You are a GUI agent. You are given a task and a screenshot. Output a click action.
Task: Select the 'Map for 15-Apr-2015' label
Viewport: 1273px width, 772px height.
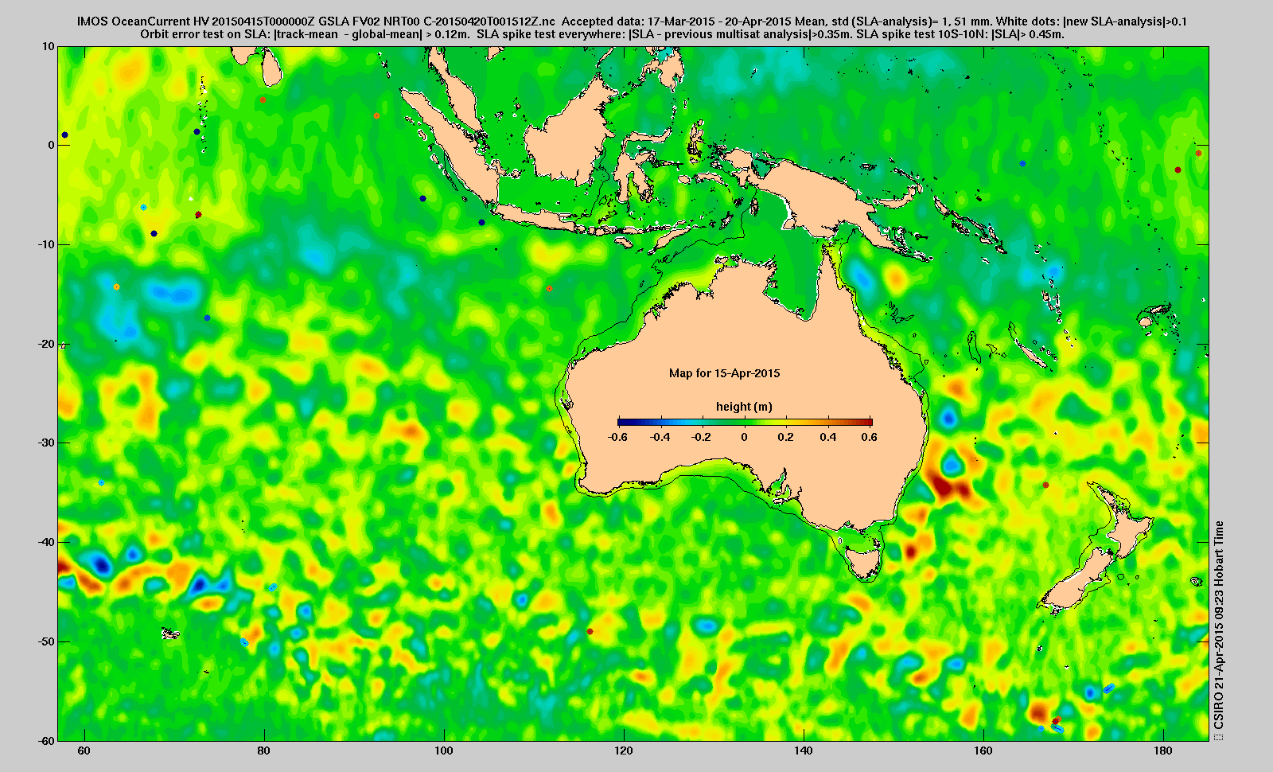[x=724, y=373]
